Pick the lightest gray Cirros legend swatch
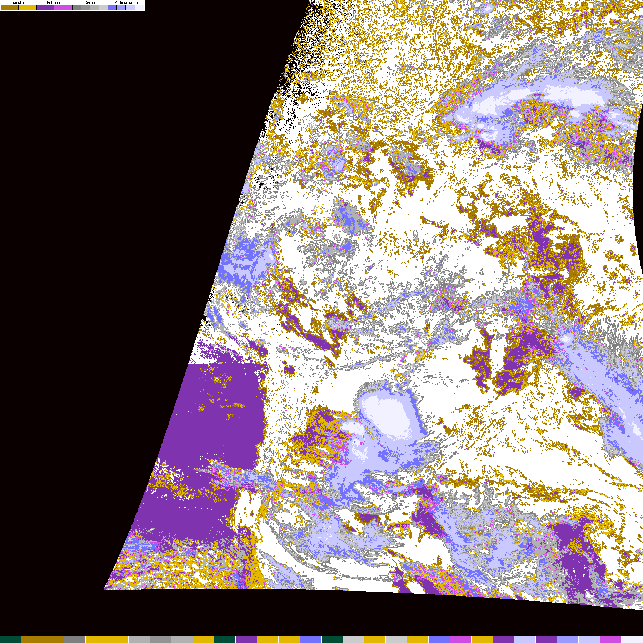 pyautogui.click(x=103, y=7)
